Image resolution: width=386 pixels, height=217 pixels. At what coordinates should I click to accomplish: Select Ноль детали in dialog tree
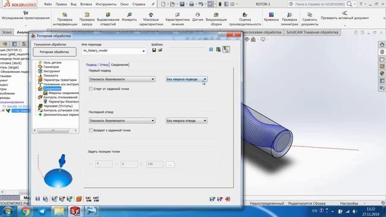pos(52,63)
